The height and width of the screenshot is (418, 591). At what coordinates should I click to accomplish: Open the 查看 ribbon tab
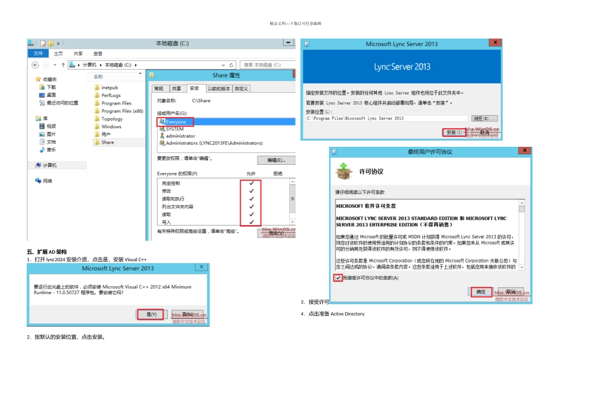coord(98,53)
